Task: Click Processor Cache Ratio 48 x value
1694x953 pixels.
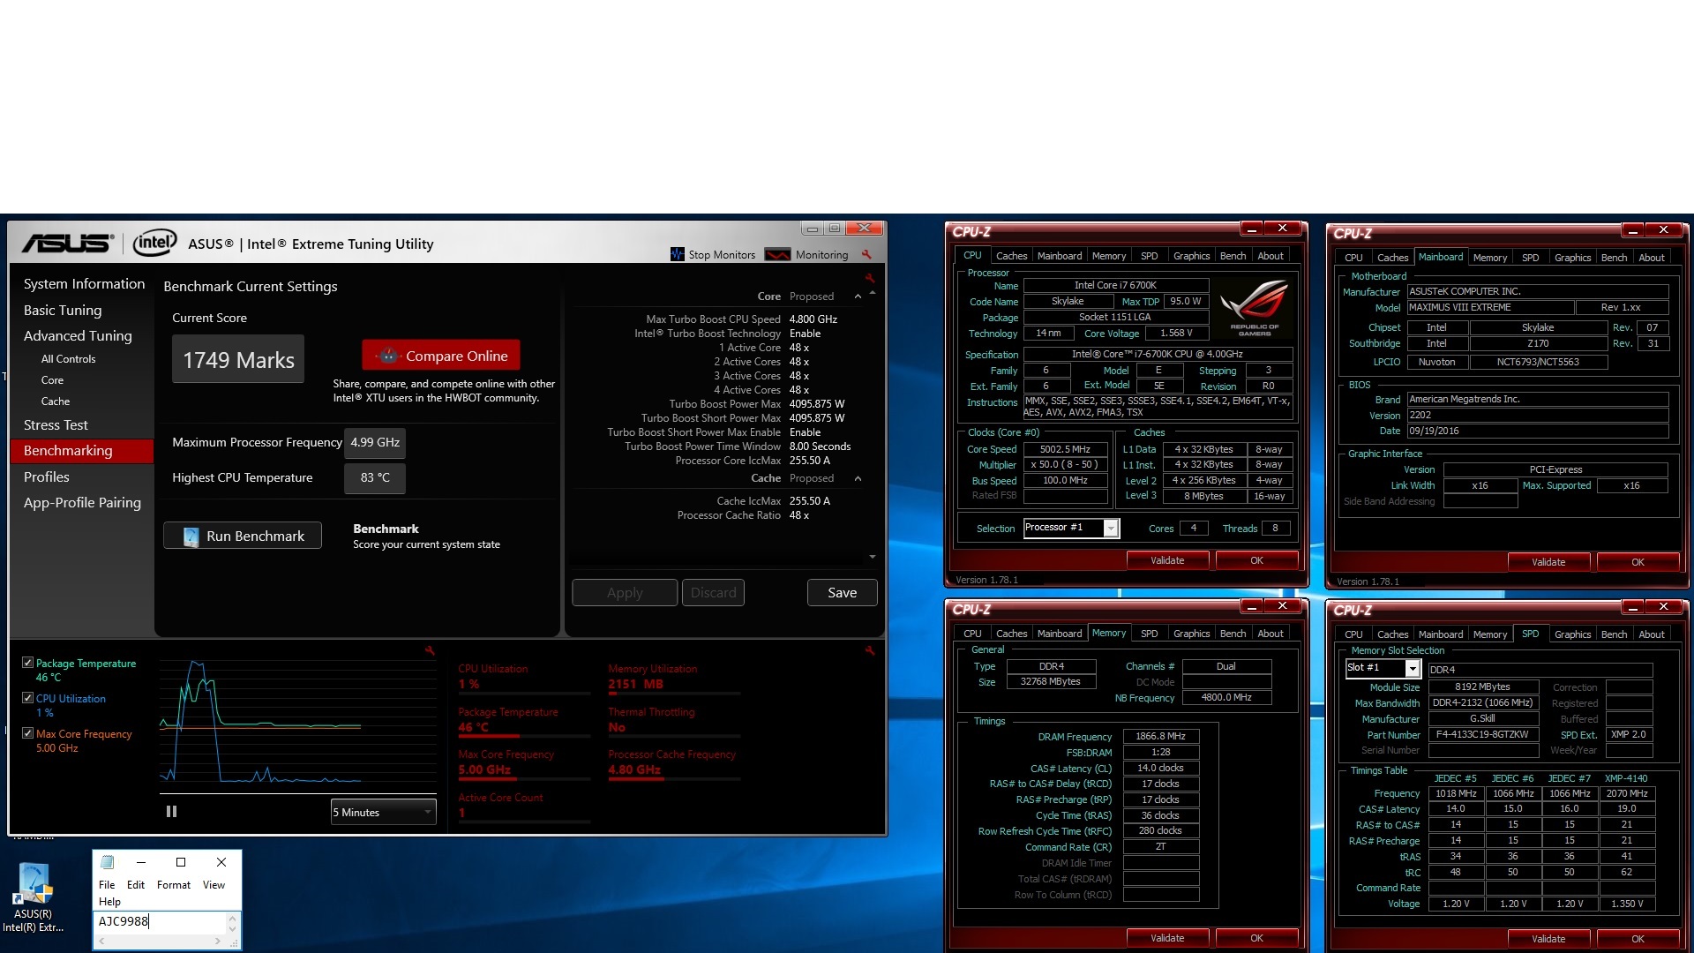Action: [799, 515]
